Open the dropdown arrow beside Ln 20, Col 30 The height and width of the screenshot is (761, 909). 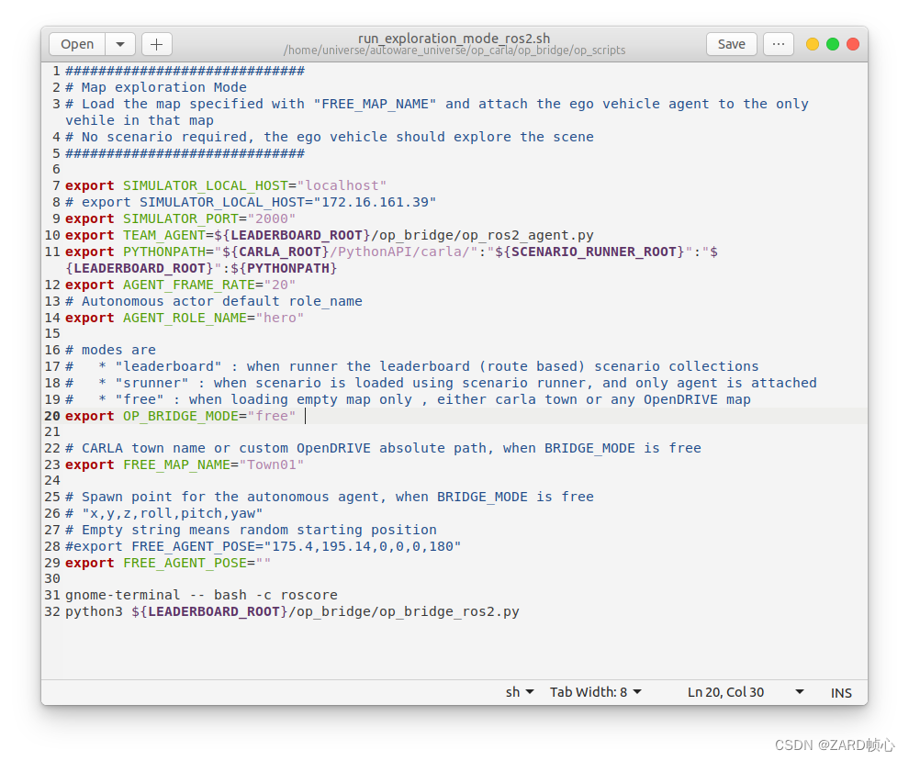click(x=800, y=692)
